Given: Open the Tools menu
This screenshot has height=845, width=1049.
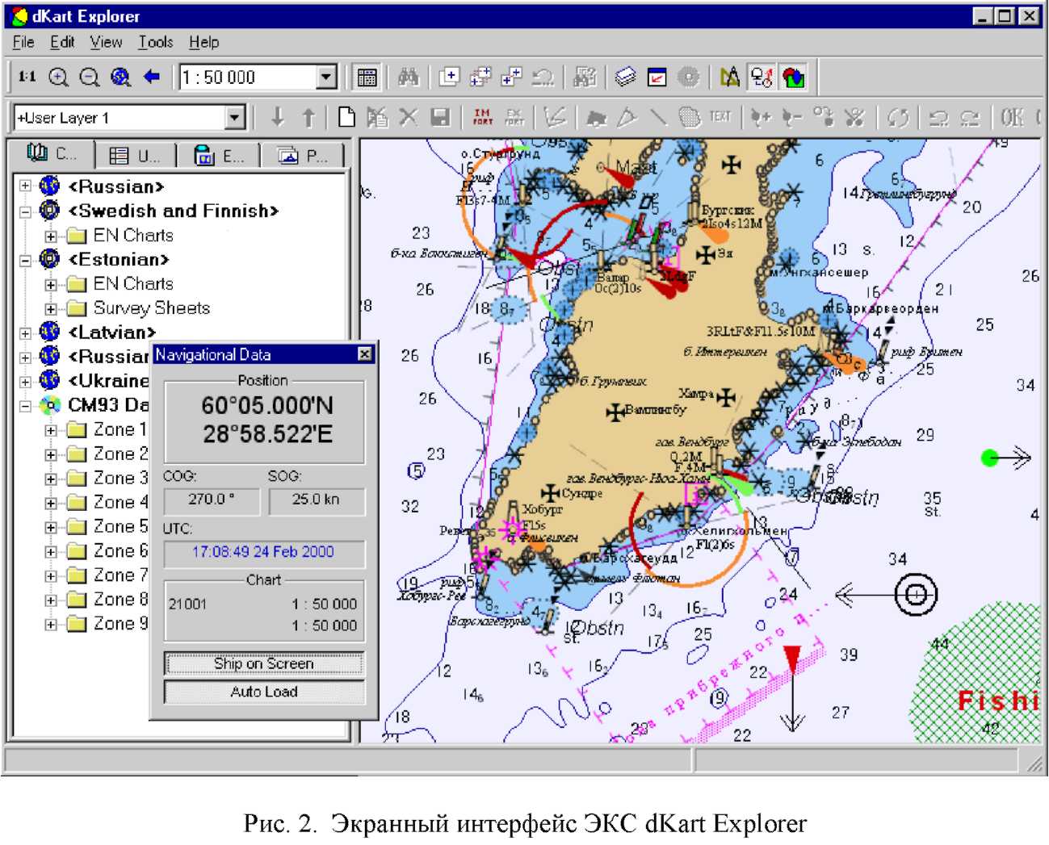Looking at the screenshot, I should pos(156,42).
